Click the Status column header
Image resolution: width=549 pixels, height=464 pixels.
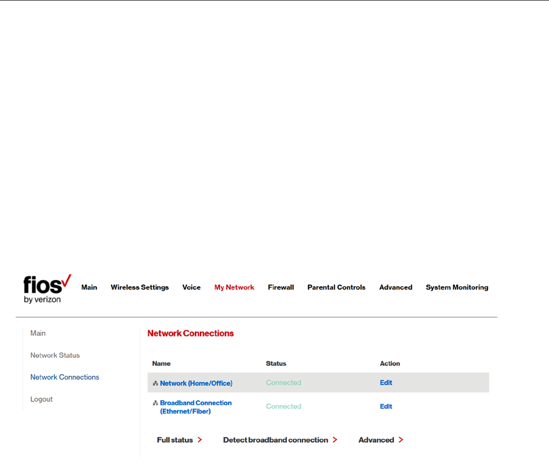[276, 364]
